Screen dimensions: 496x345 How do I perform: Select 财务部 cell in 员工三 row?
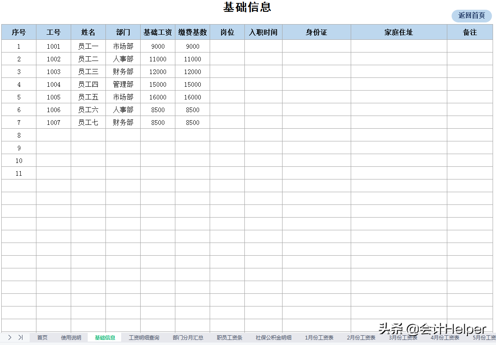point(123,72)
